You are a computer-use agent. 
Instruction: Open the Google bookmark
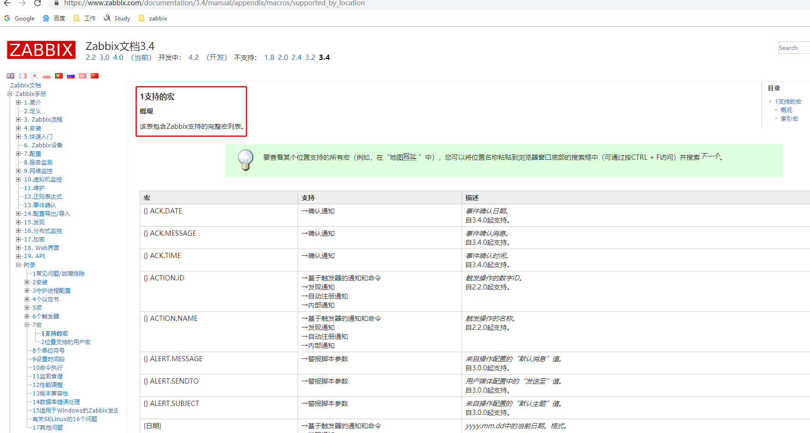(19, 18)
